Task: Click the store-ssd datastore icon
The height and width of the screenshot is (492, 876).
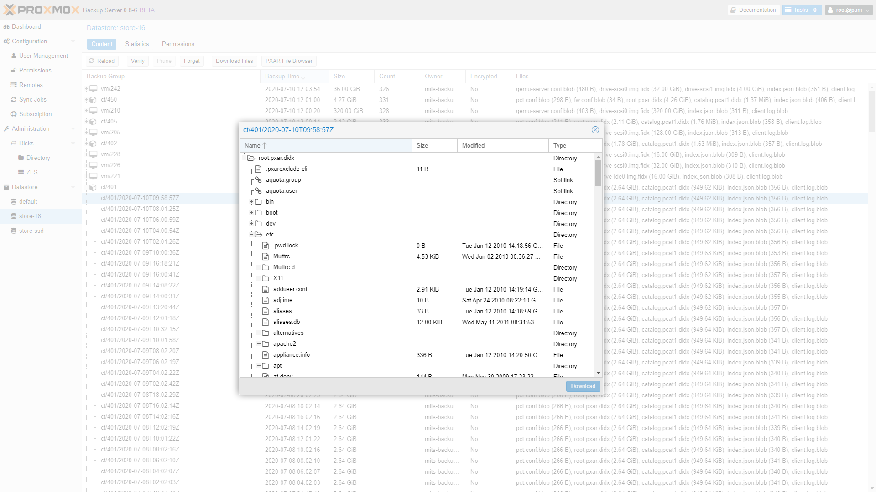Action: pyautogui.click(x=14, y=231)
